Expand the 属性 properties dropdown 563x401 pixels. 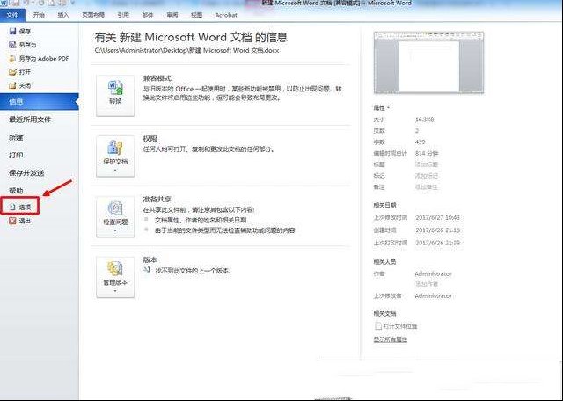pyautogui.click(x=381, y=107)
